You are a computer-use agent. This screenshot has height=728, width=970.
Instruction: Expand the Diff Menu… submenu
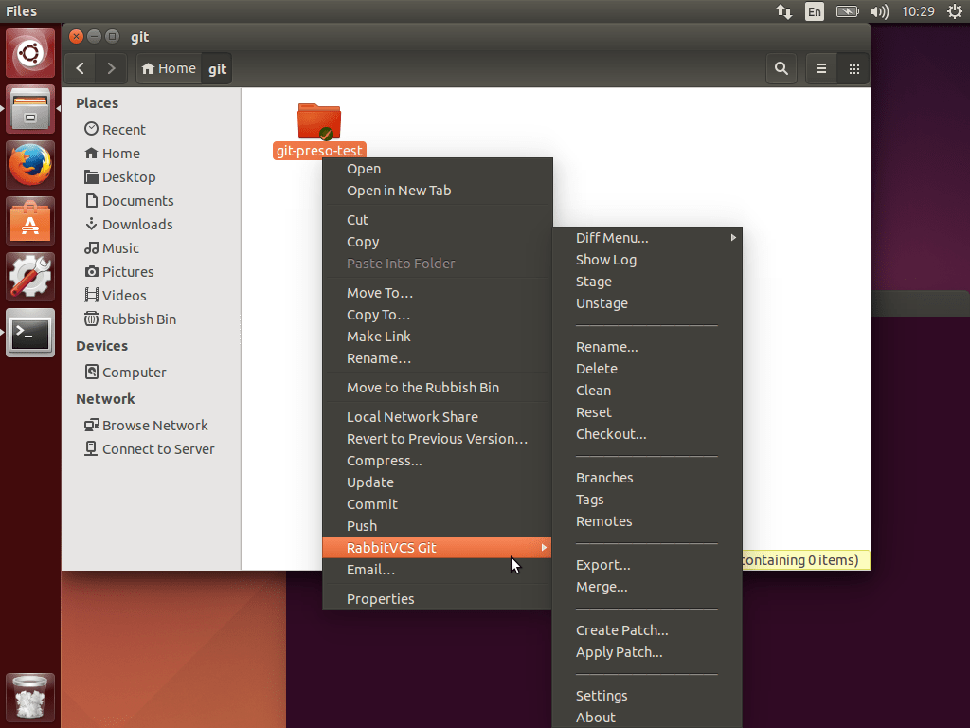647,238
